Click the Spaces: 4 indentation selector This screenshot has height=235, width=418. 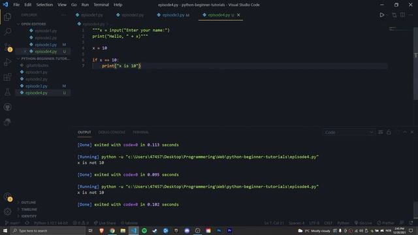tap(296, 223)
